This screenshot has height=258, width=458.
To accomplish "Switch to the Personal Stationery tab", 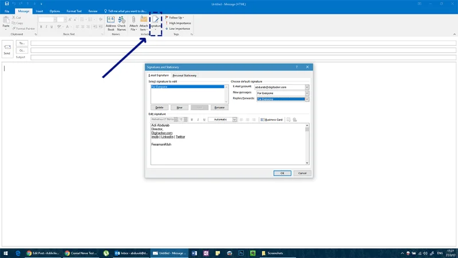I will click(x=184, y=76).
